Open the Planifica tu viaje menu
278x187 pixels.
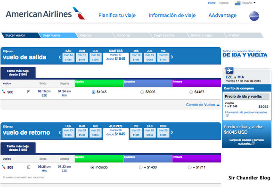click(117, 16)
